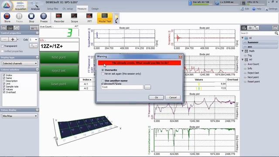279x157 pixels.
Task: Click the remove control minus button
Action: (5, 39)
